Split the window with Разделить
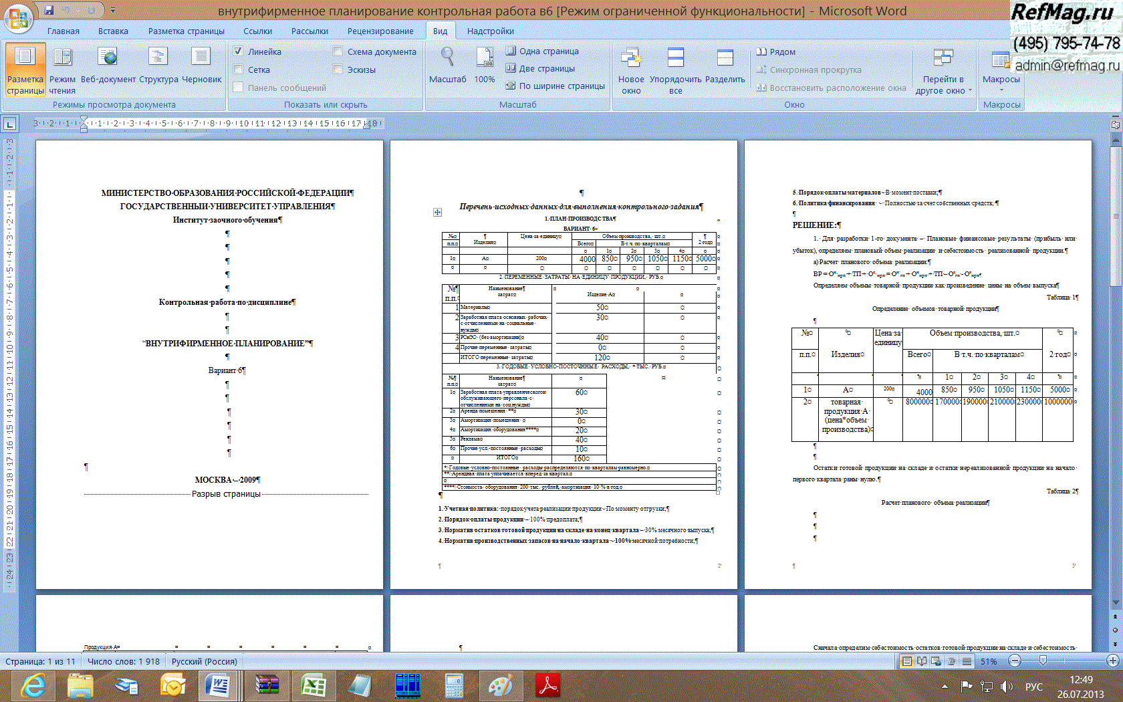The height and width of the screenshot is (702, 1123). coord(725,67)
